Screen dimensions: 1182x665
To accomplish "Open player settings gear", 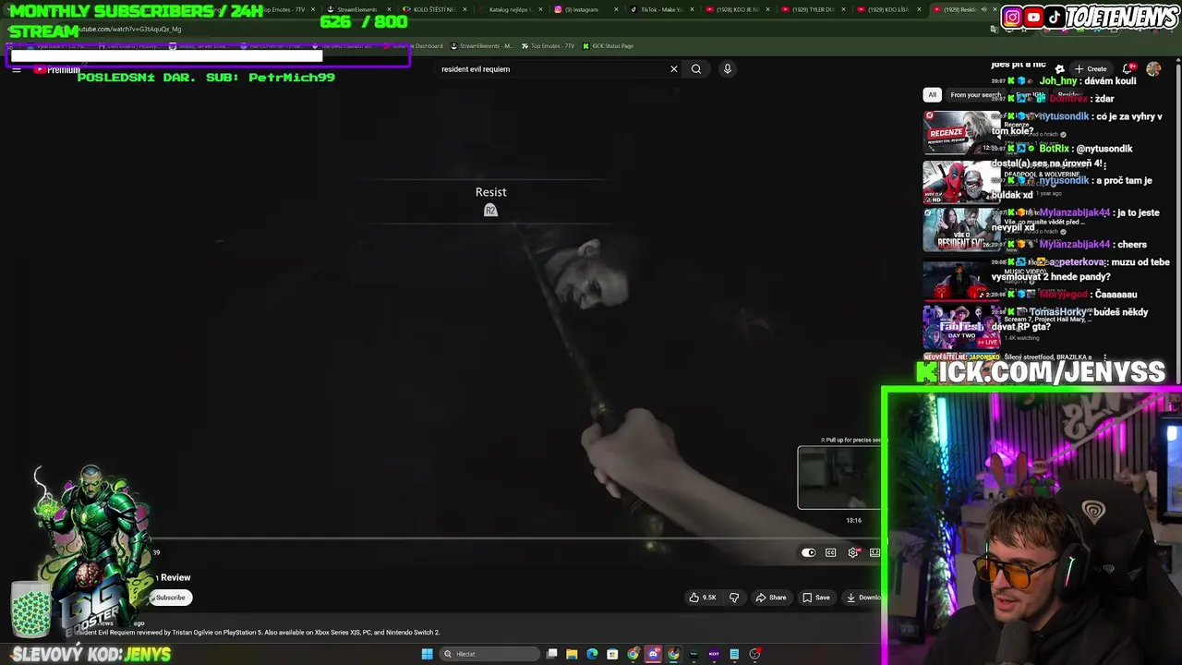I will pos(853,553).
